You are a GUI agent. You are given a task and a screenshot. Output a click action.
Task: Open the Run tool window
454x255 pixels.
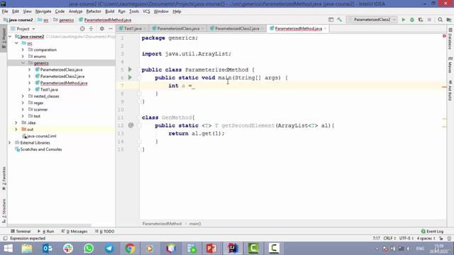point(45,232)
